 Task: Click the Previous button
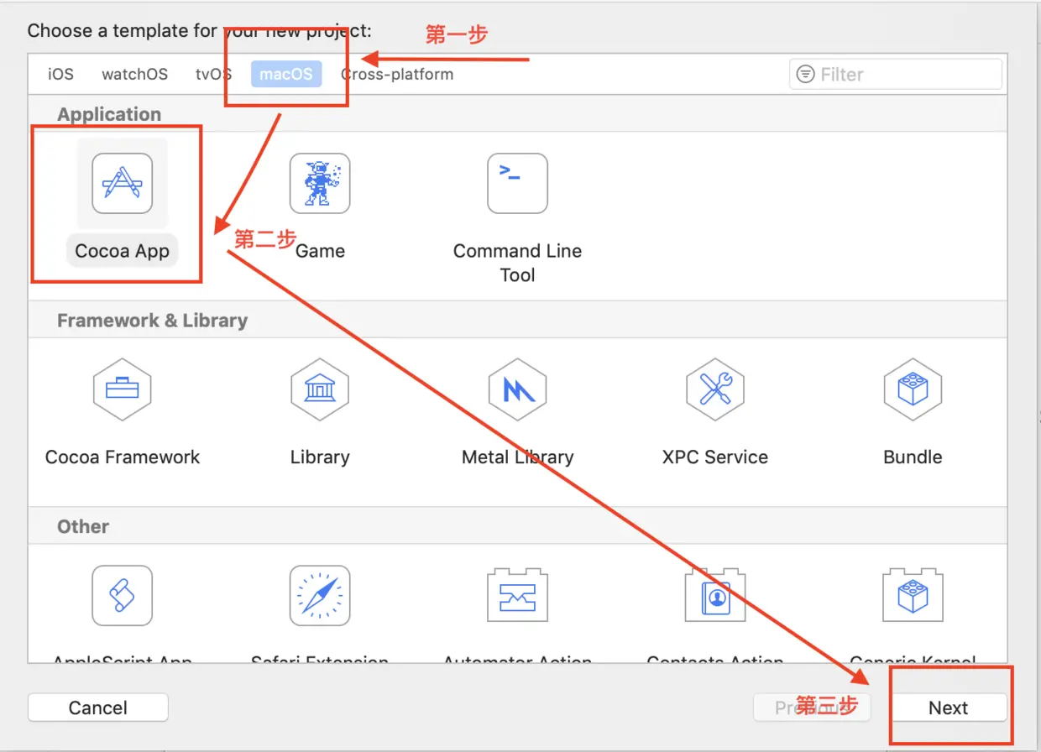click(x=812, y=708)
